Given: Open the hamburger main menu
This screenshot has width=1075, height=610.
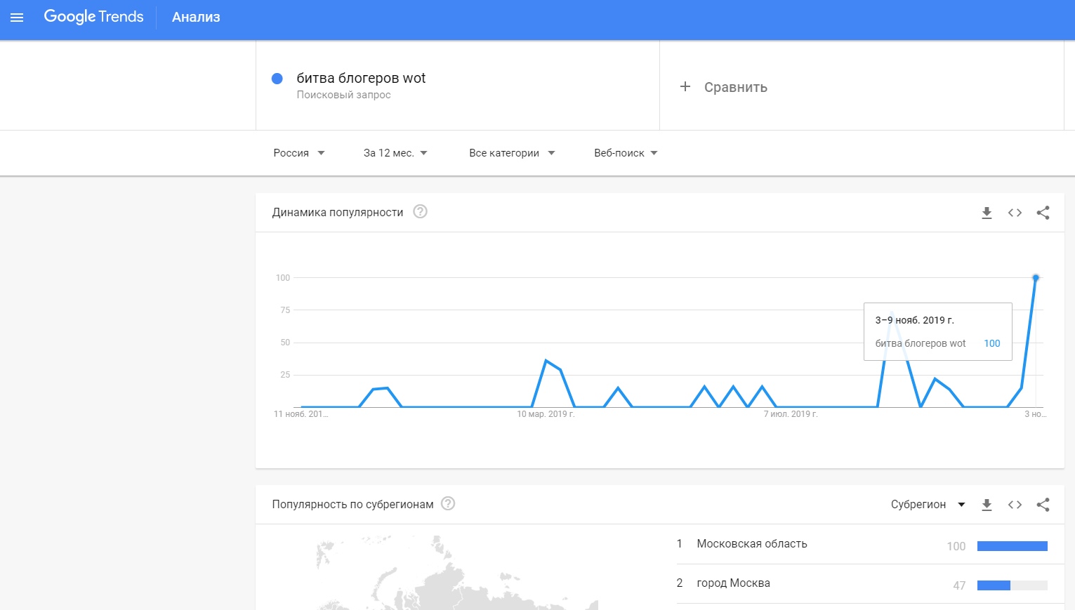Looking at the screenshot, I should coord(17,18).
